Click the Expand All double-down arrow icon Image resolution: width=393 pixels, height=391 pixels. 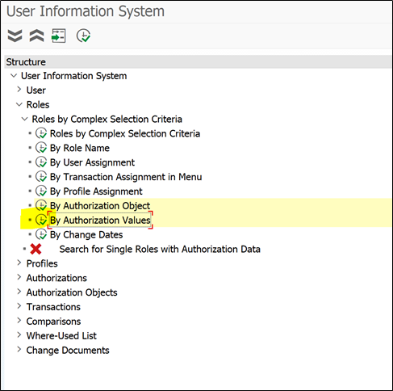tap(15, 36)
